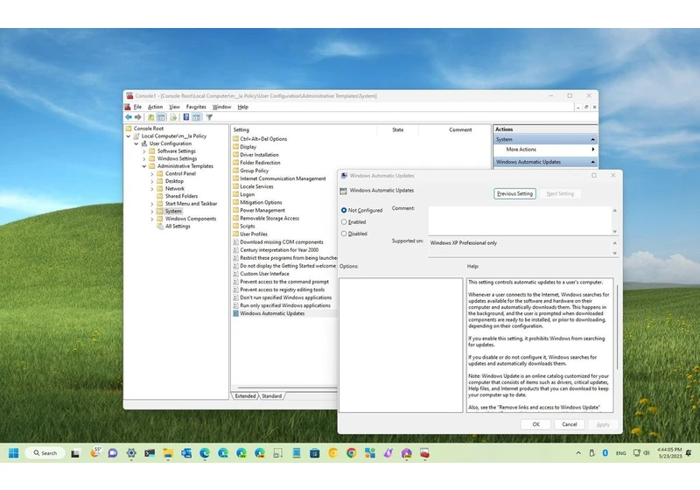
Task: Switch to the Extended tab
Action: coord(245,395)
